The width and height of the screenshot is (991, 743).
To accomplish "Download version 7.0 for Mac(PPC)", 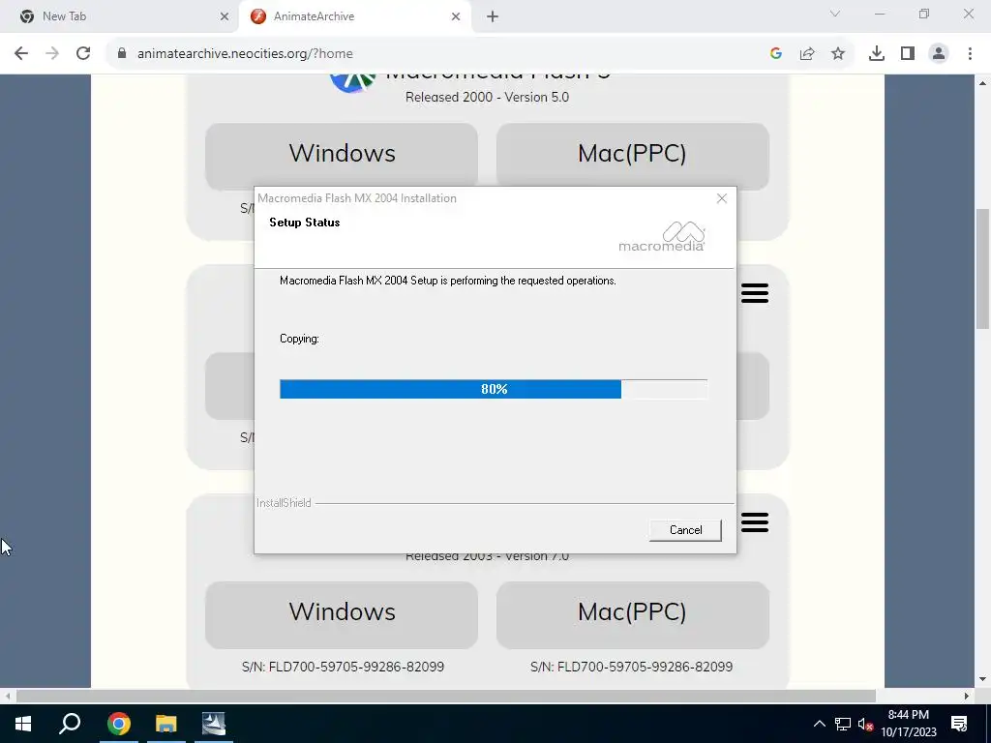I will (x=632, y=614).
